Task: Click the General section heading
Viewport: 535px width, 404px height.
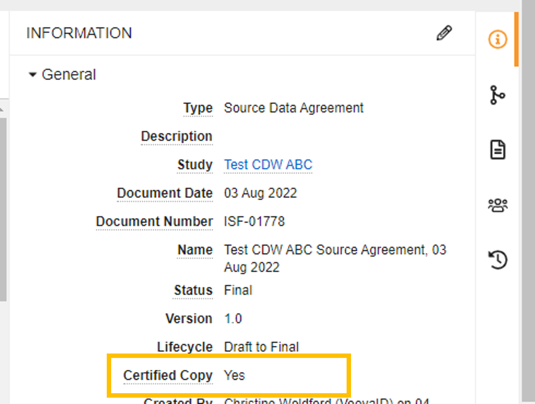Action: [x=69, y=75]
